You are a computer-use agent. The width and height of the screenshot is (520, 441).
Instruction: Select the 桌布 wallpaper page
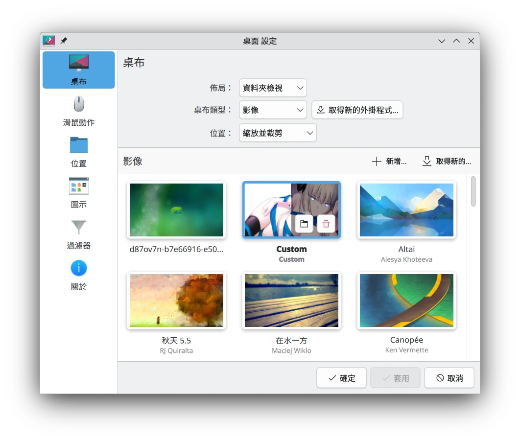[78, 70]
